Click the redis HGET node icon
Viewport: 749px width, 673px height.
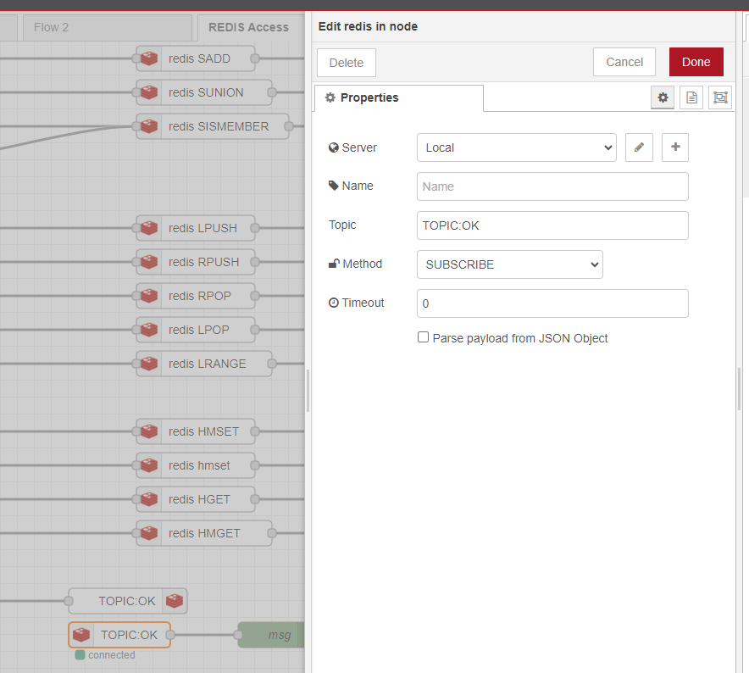[x=149, y=499]
